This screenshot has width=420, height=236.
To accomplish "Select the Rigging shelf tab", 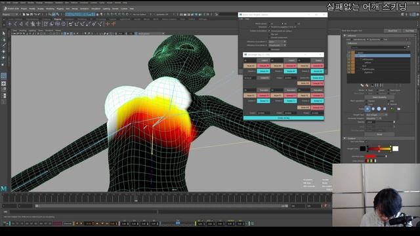I will point(57,19).
